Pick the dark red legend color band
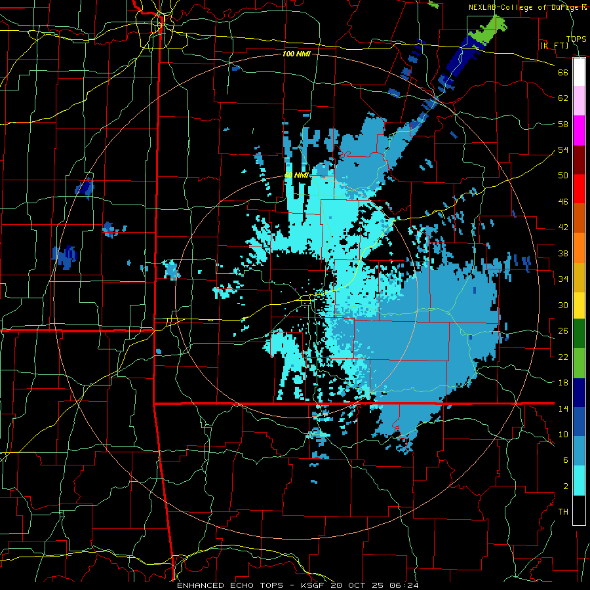Screen dimensions: 590x590 tap(579, 160)
